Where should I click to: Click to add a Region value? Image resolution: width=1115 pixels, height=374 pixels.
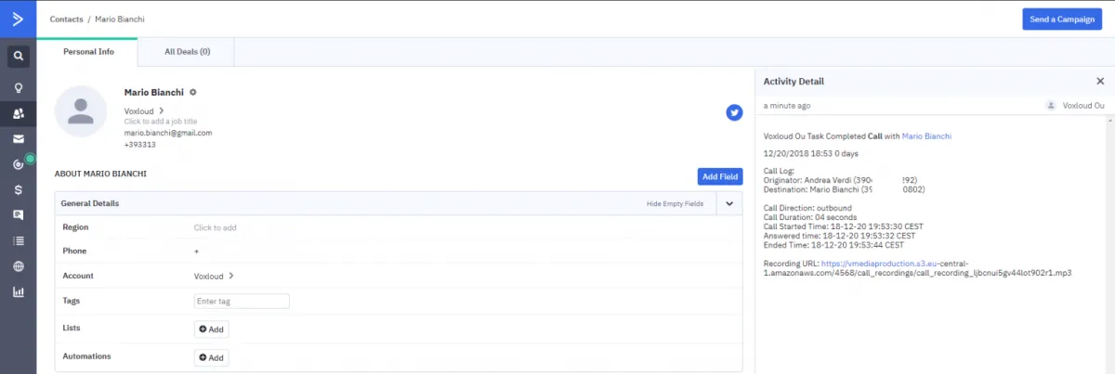(x=215, y=227)
